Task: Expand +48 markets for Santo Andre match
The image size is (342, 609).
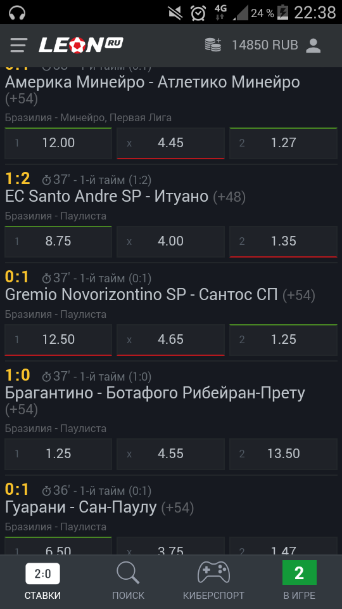Action: pyautogui.click(x=229, y=197)
